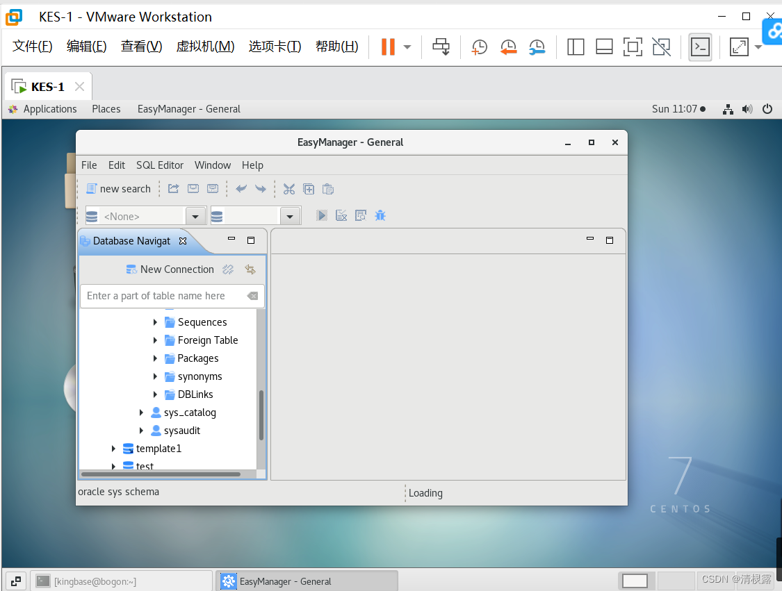Click the new search toolbar button
This screenshot has height=591, width=782.
(x=119, y=189)
